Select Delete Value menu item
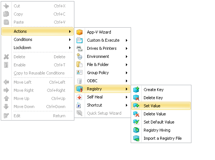215x160 pixels. click(x=161, y=114)
